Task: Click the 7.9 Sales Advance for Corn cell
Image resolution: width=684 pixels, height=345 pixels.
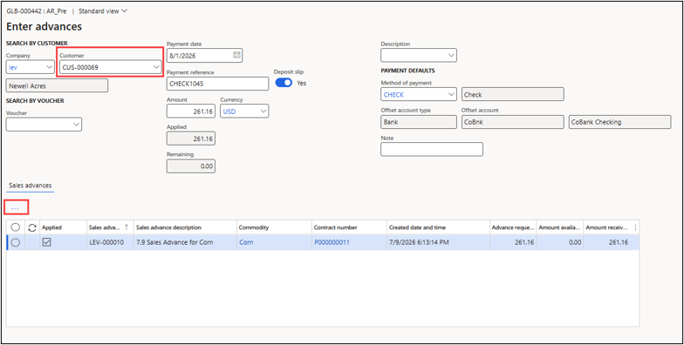Action: tap(186, 242)
